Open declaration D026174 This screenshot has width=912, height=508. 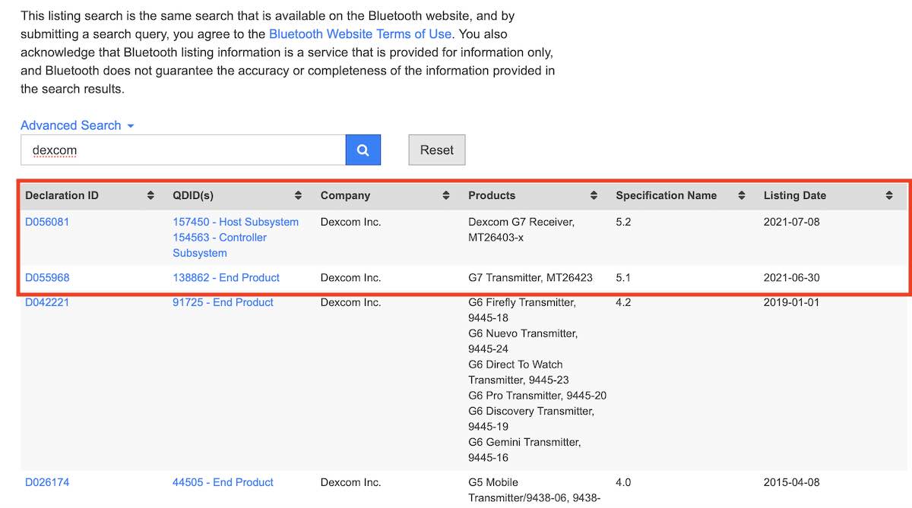point(47,482)
